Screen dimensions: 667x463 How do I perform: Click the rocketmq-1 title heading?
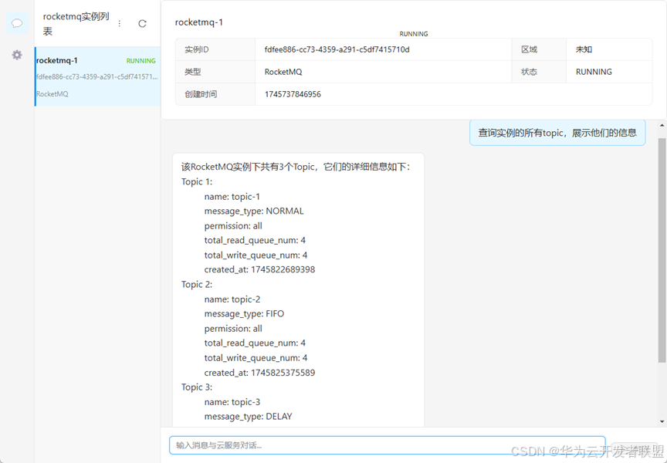coord(199,22)
